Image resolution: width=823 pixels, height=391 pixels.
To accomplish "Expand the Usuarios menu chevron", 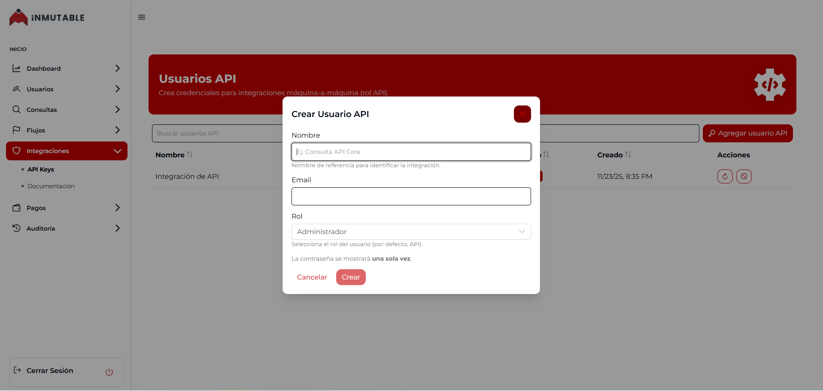I will (117, 89).
